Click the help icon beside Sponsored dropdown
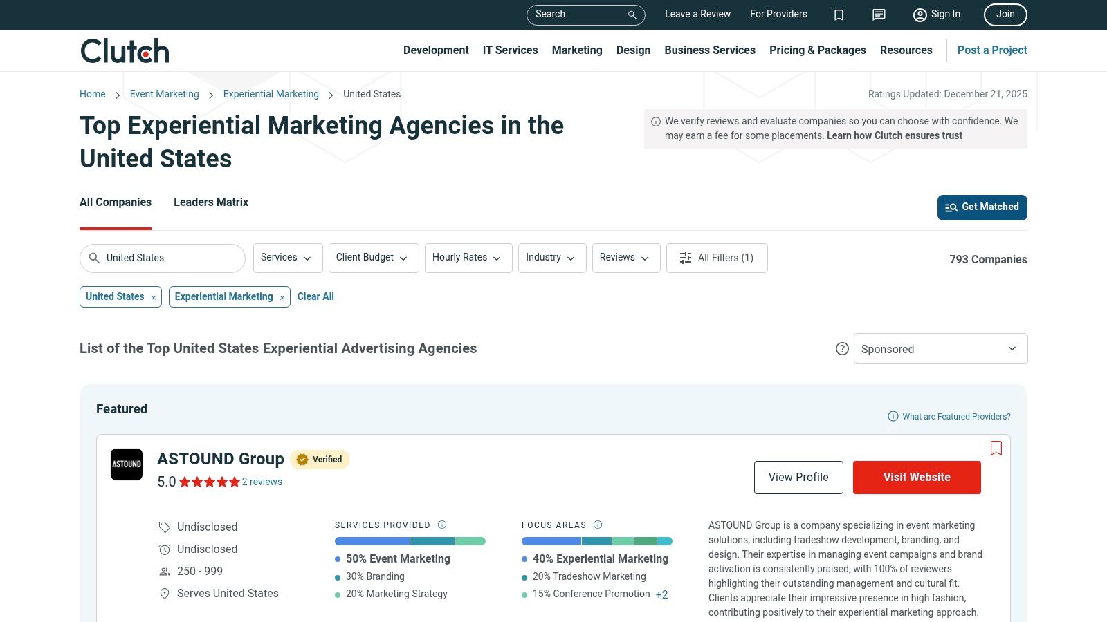The height and width of the screenshot is (622, 1107). click(842, 349)
